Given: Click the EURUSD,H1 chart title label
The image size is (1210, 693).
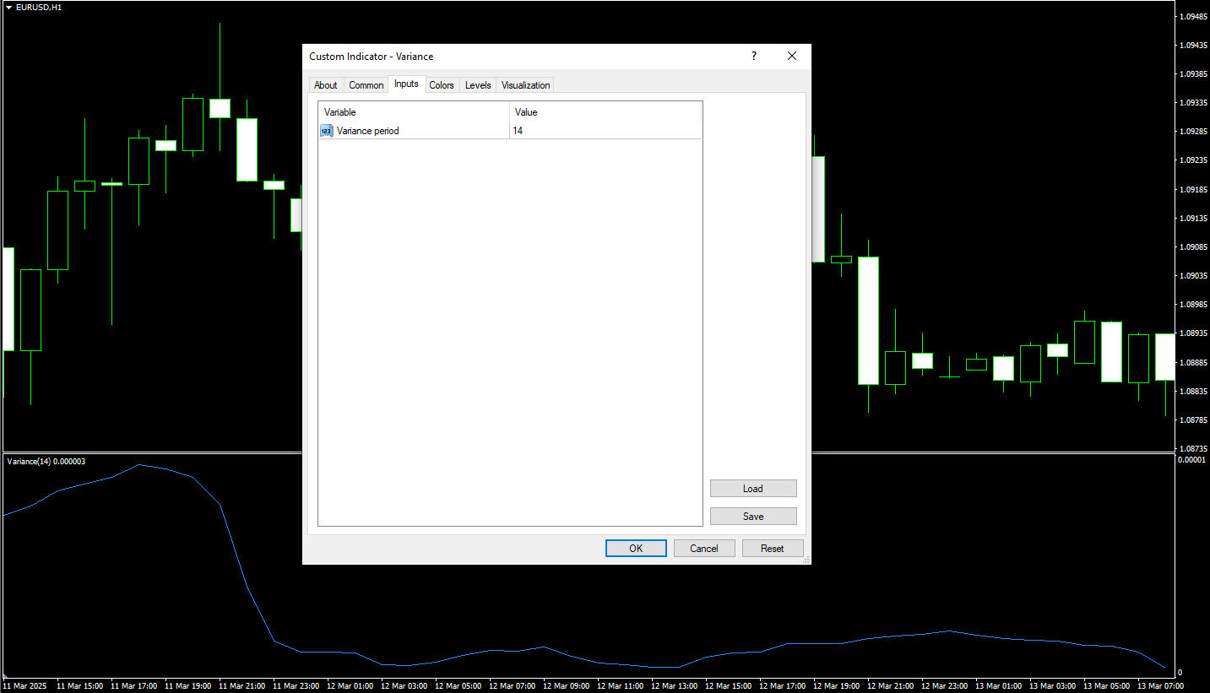Looking at the screenshot, I should (x=39, y=7).
